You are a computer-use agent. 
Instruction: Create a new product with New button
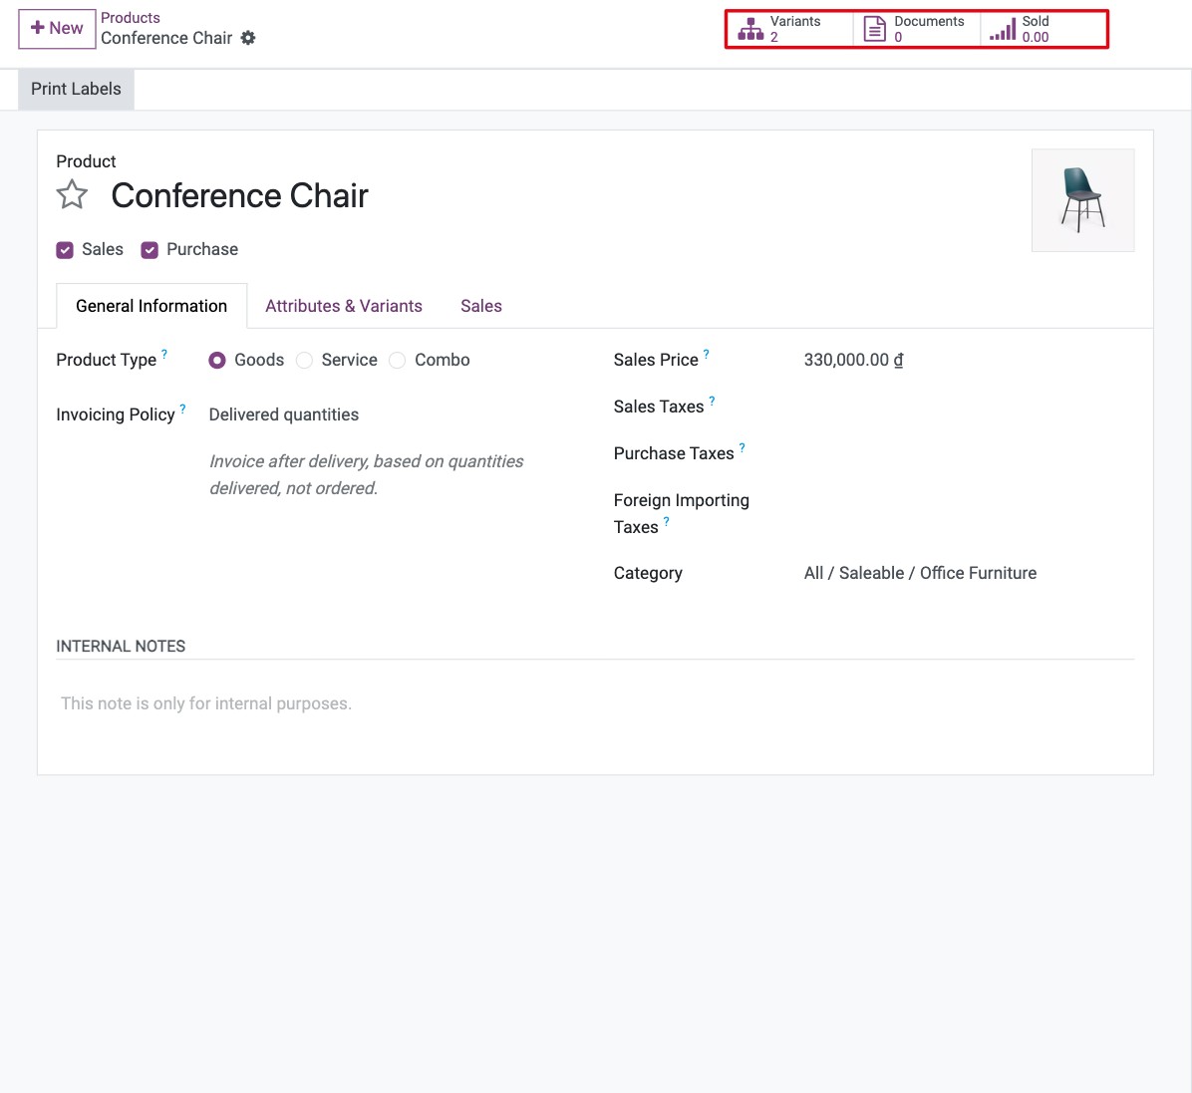57,29
